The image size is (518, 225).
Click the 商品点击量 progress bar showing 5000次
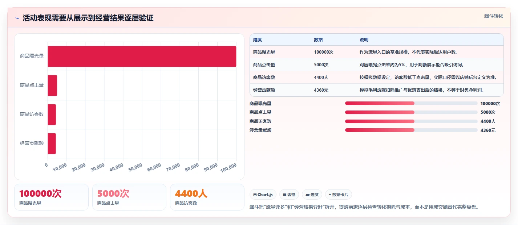[411, 112]
